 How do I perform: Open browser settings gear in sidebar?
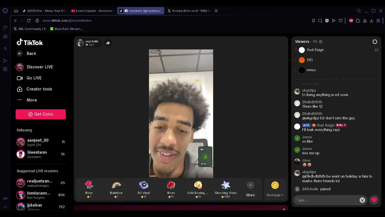click(5, 69)
